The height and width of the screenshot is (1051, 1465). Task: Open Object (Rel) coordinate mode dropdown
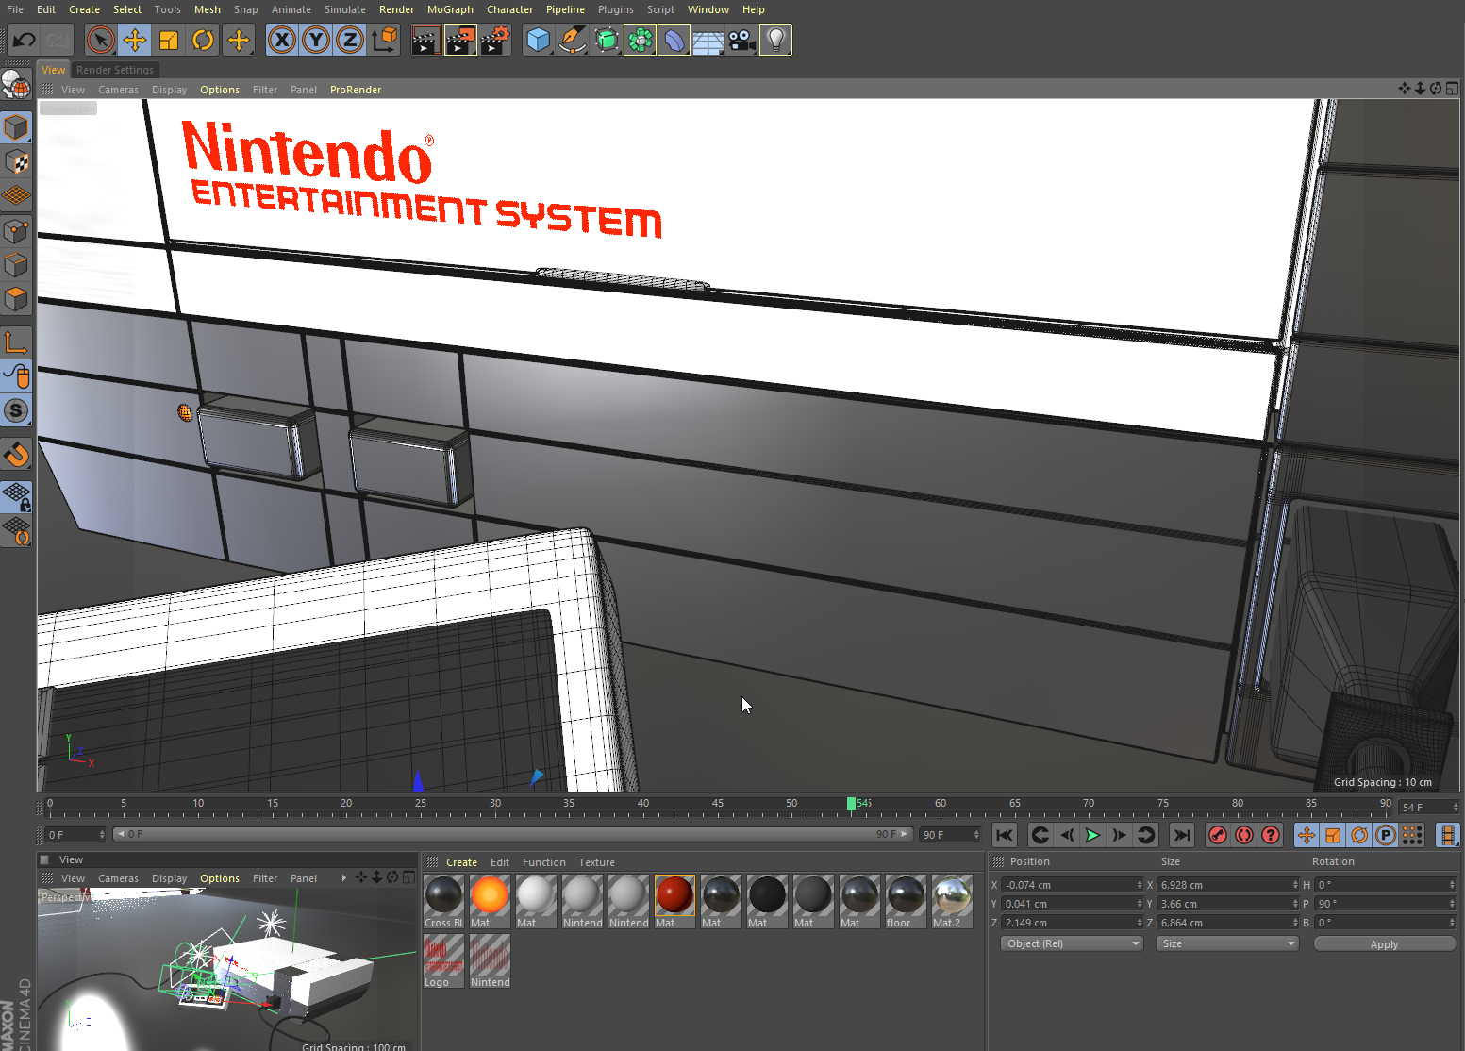click(1072, 943)
